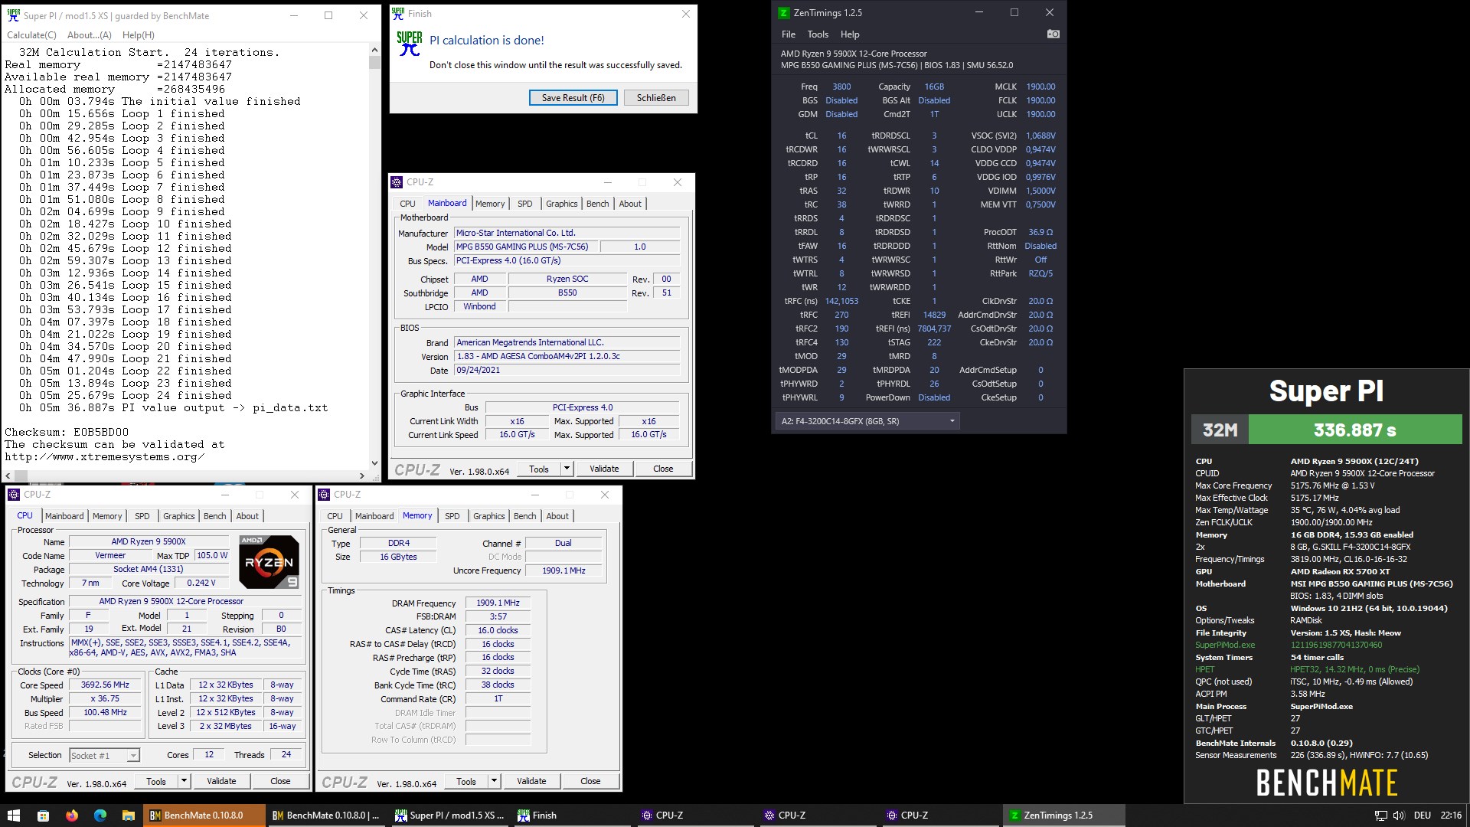Click the Loop 24 finished line
This screenshot has width=1470, height=827.
coord(125,396)
